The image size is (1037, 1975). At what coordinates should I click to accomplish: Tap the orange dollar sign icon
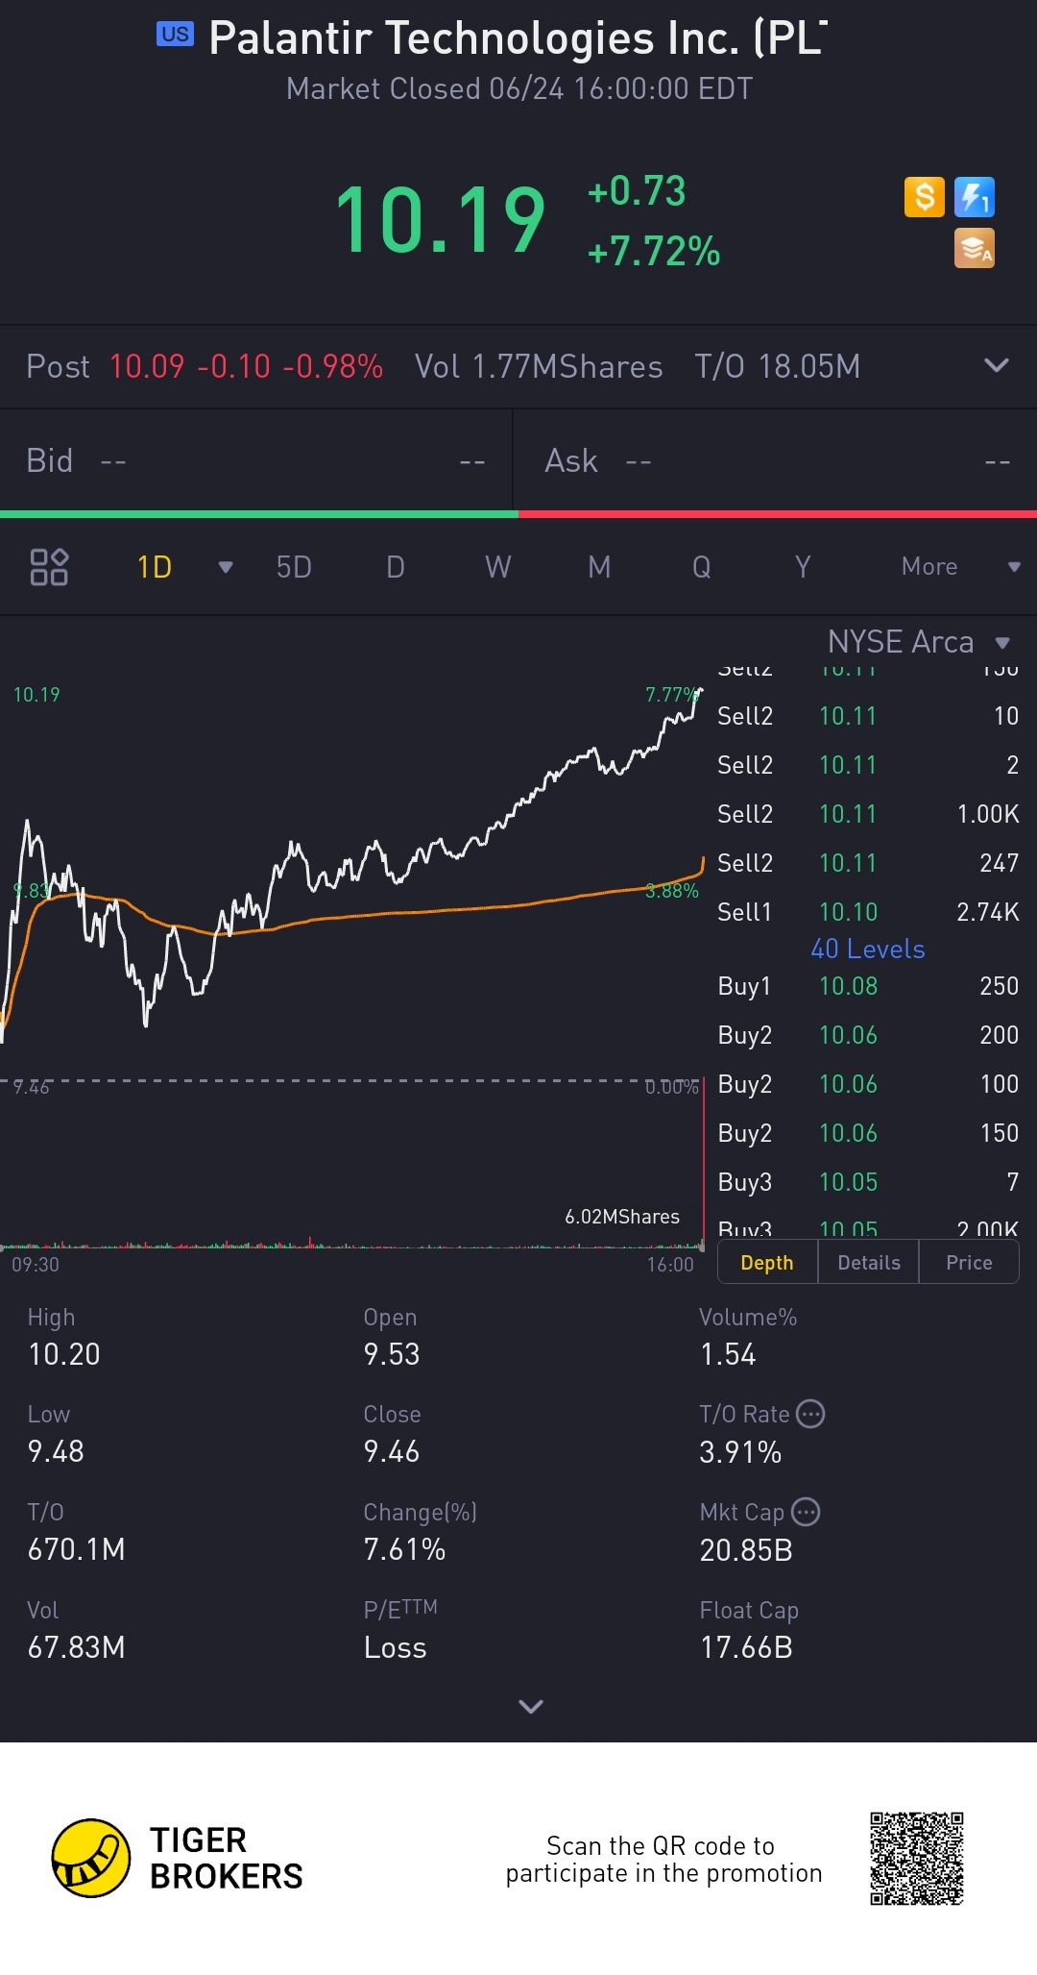coord(925,197)
